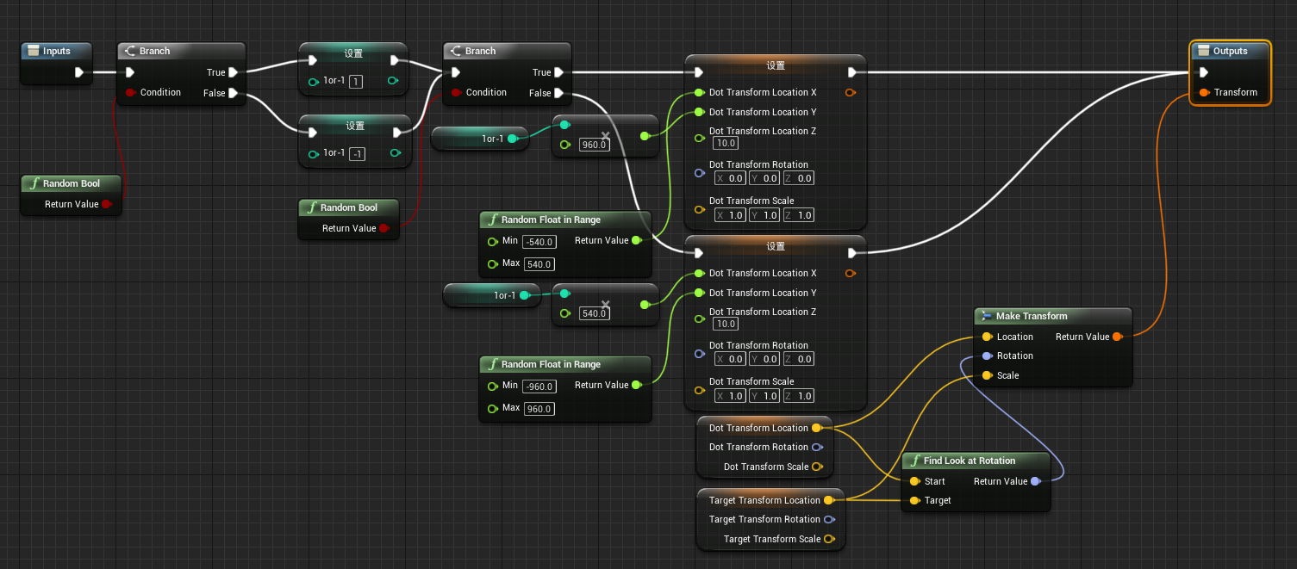Click the Transform pin on Outputs node
Image resolution: width=1297 pixels, height=569 pixels.
pos(1204,92)
